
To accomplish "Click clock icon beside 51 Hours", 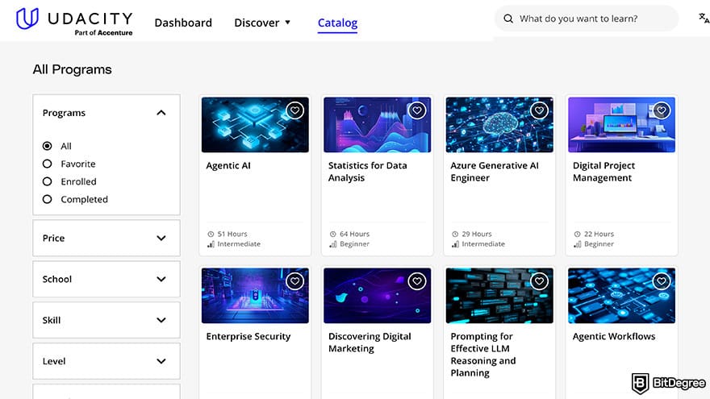I will [211, 235].
